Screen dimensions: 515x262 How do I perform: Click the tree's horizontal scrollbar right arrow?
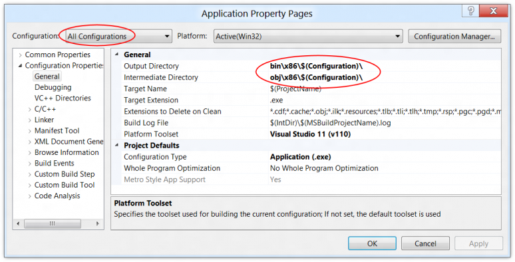pyautogui.click(x=98, y=223)
